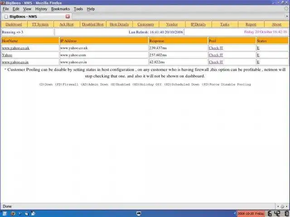Open the Yahoo hostname link

[x=7, y=55]
